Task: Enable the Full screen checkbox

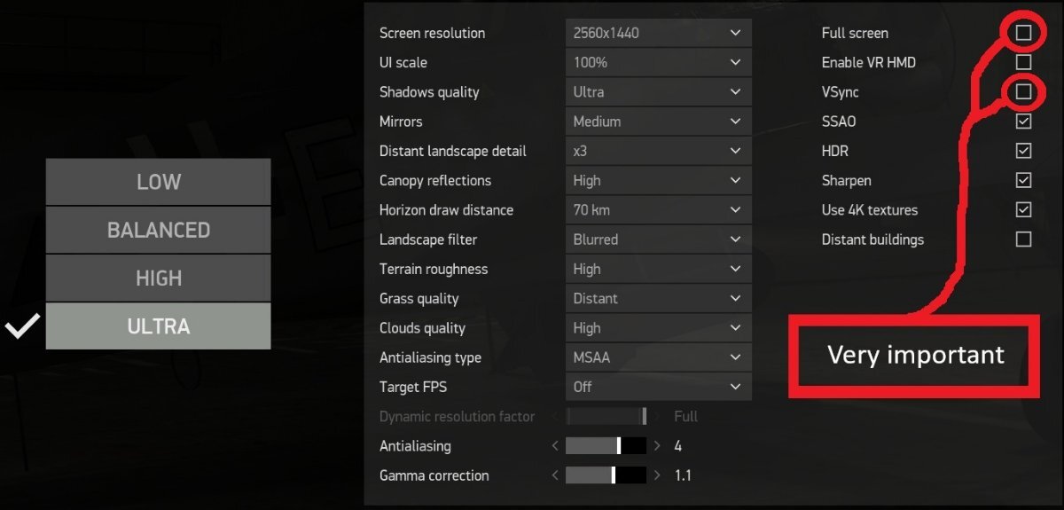Action: pyautogui.click(x=1023, y=33)
